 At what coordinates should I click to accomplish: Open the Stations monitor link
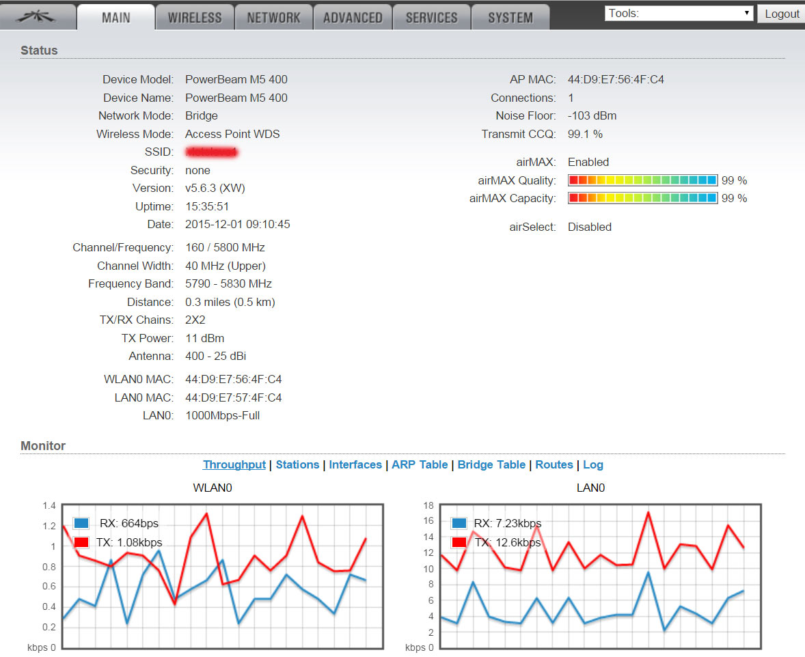pos(297,464)
